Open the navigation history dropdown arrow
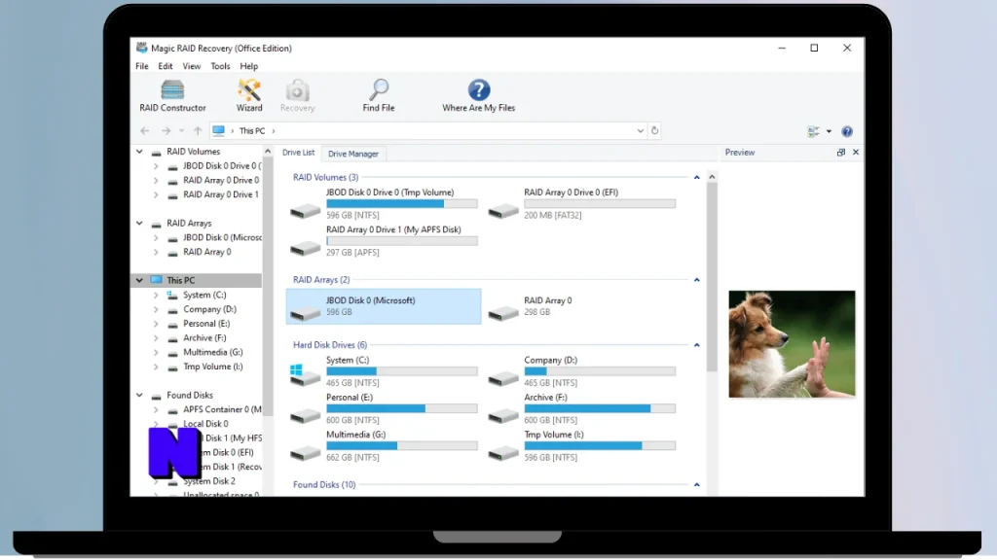The width and height of the screenshot is (997, 560). [182, 131]
